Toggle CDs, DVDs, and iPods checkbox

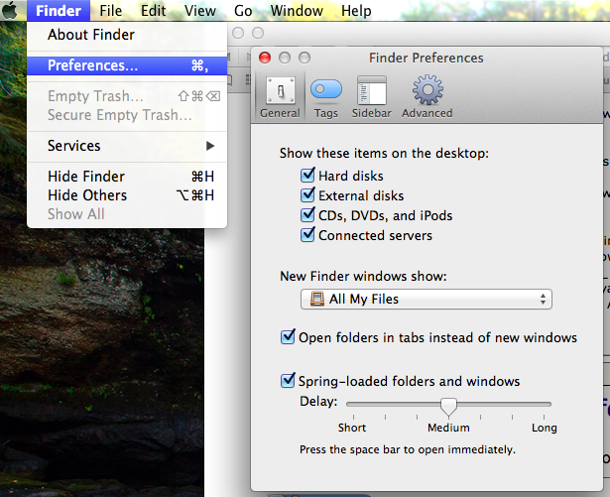[x=307, y=215]
